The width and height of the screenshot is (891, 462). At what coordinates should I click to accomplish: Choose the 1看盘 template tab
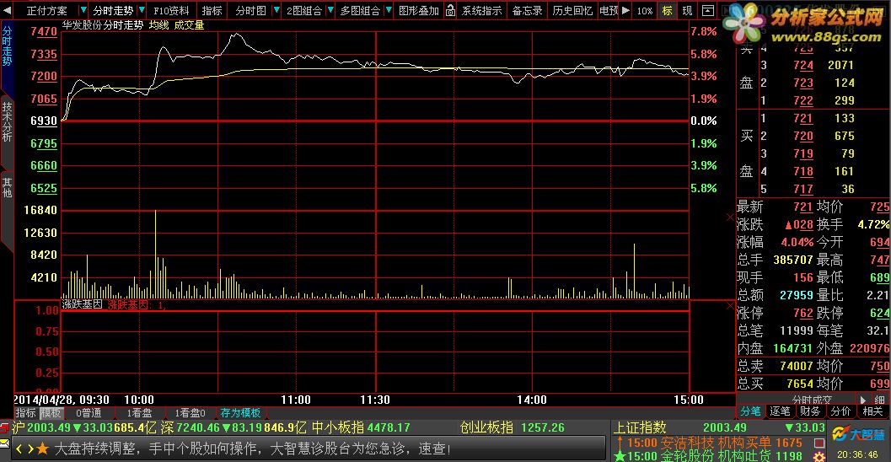[139, 413]
